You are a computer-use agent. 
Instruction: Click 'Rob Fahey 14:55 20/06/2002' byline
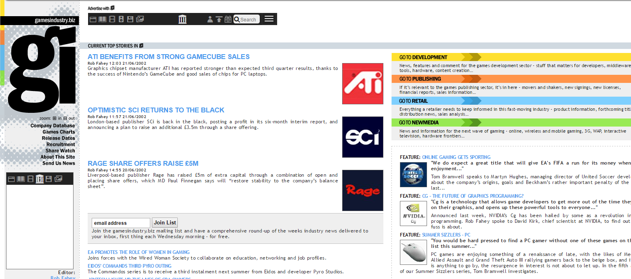pos(117,170)
